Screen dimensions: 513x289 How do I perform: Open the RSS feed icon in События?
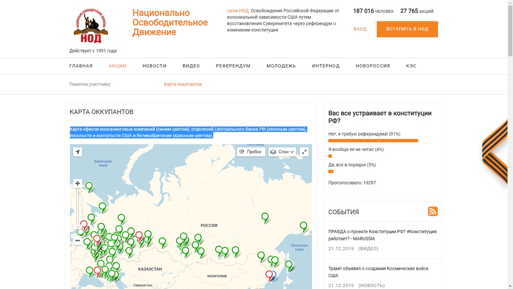tap(432, 212)
